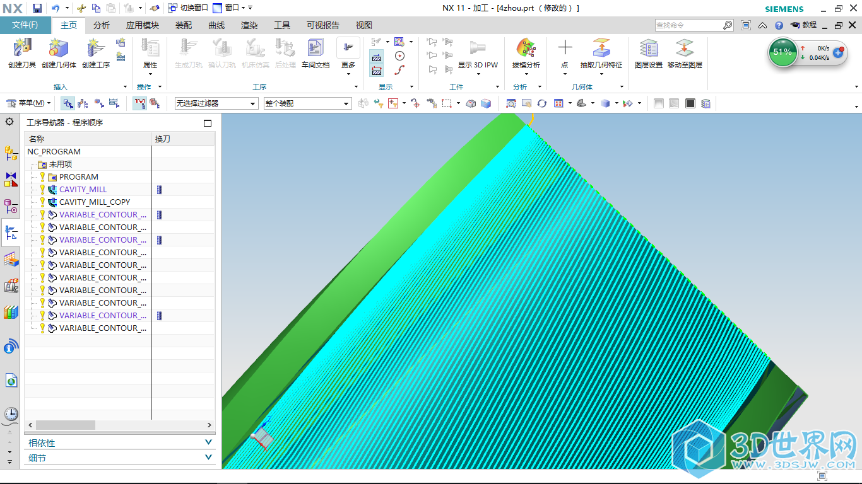Toggle Machining Method View button
This screenshot has width=862, height=484.
pyautogui.click(x=114, y=103)
